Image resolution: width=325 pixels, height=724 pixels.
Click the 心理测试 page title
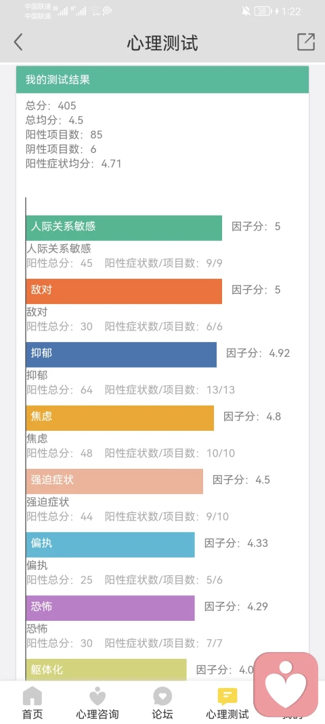pos(162,43)
